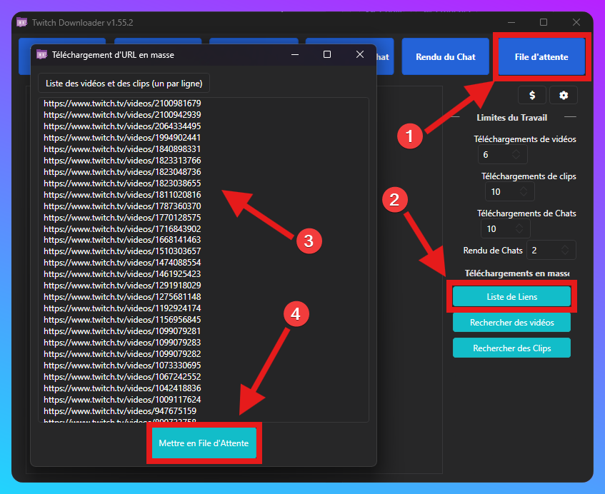Image resolution: width=605 pixels, height=494 pixels.
Task: Minimize the bulk URL download dialog
Action: [294, 54]
